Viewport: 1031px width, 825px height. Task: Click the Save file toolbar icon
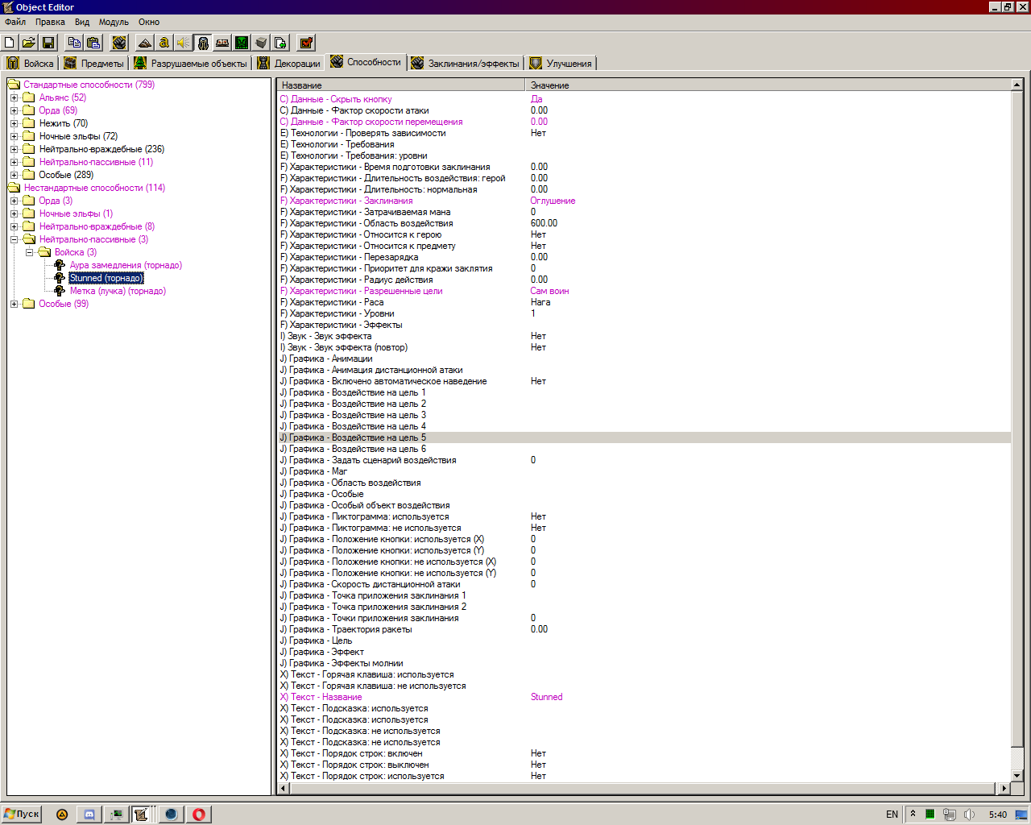[x=48, y=43]
